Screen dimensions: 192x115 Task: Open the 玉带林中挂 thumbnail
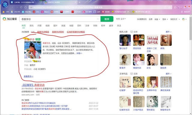coord(152,82)
